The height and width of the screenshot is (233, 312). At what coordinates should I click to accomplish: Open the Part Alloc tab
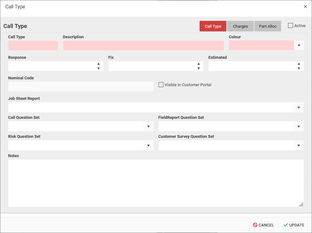tap(268, 26)
